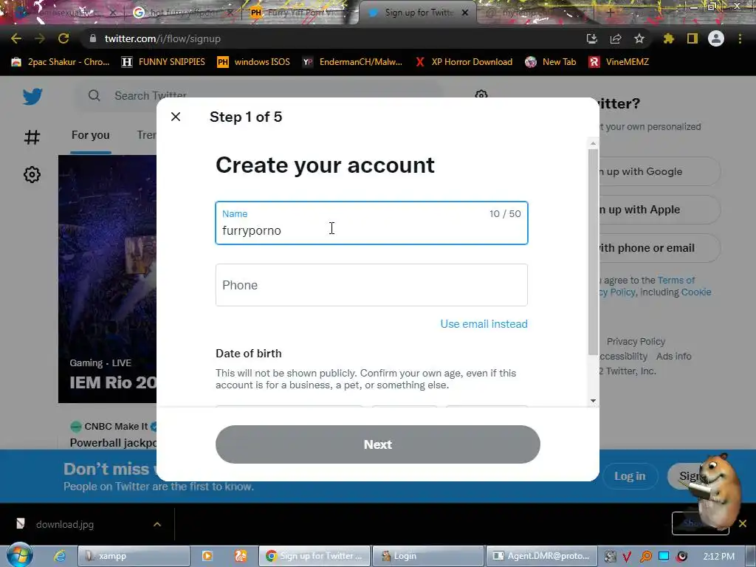Click sign up with phone or email
Viewport: 756px width, 567px height.
(x=659, y=248)
